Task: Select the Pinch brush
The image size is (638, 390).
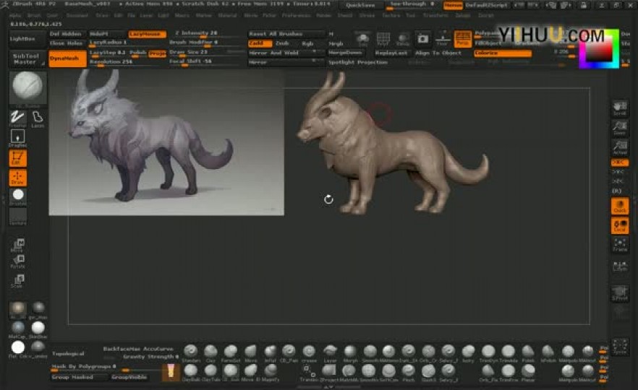Action: click(409, 373)
